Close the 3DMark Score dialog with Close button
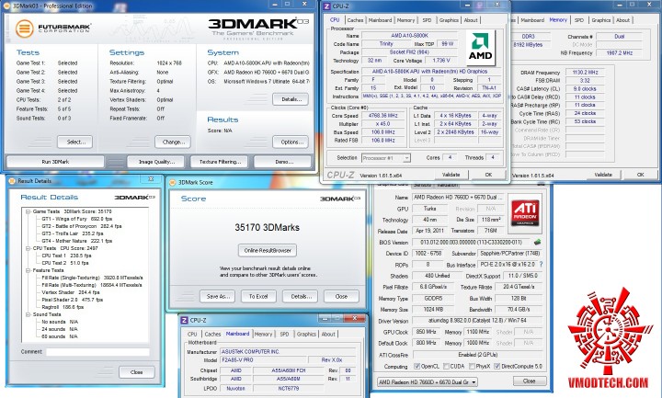This screenshot has height=398, width=662. (x=341, y=296)
